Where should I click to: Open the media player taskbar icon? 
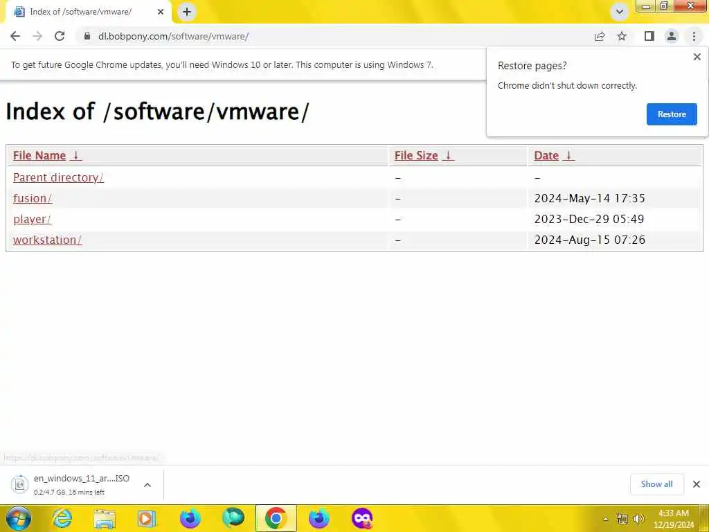click(x=147, y=519)
